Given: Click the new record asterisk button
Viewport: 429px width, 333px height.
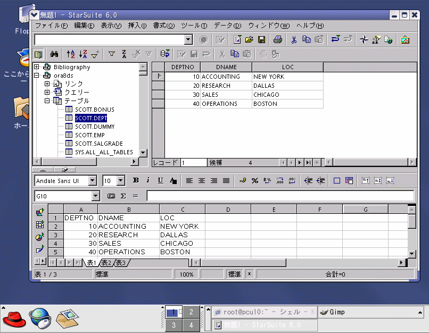Looking at the screenshot, I should (x=317, y=163).
